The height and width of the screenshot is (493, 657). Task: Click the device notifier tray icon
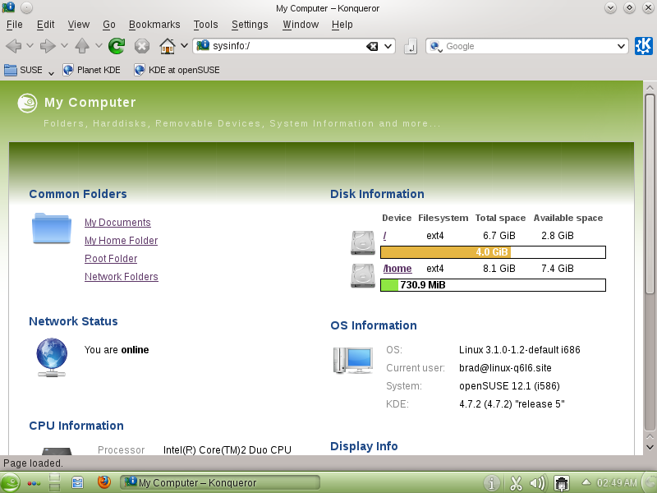[561, 483]
